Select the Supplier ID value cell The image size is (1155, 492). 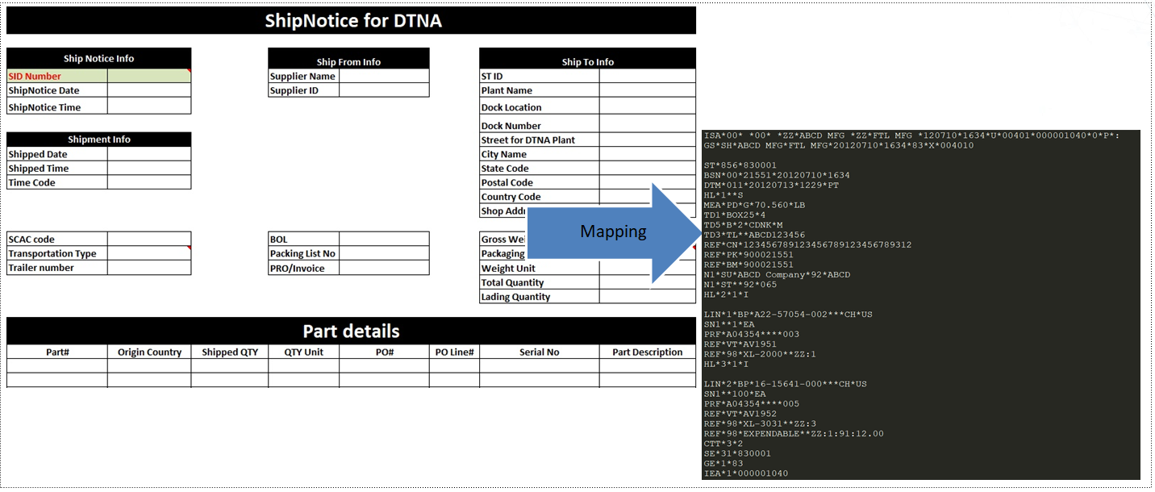384,90
